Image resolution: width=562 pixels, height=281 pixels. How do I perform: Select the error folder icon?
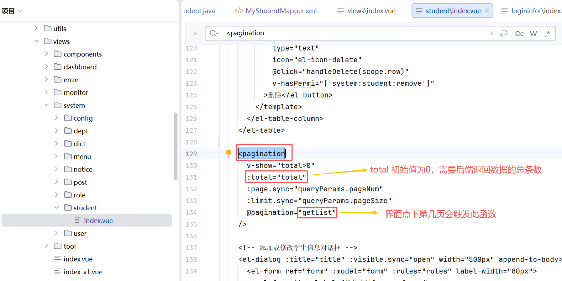click(58, 79)
